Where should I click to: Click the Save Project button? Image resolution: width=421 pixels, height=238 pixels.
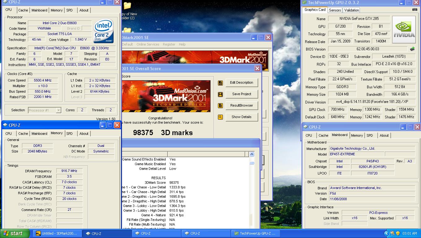[x=241, y=94]
